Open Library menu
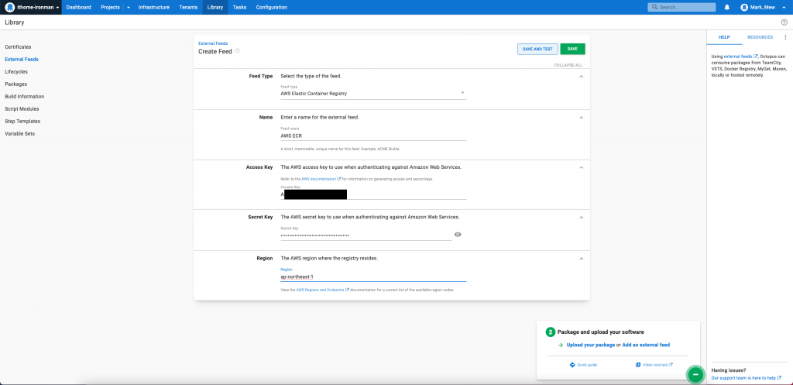Image resolution: width=793 pixels, height=385 pixels. [215, 8]
